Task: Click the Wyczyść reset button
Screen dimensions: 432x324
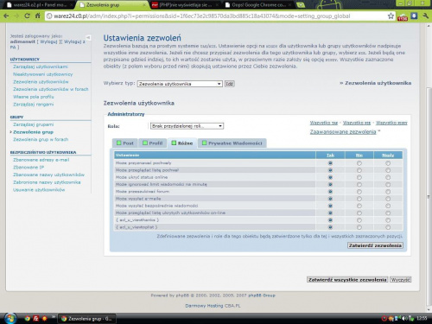Action: [400, 280]
